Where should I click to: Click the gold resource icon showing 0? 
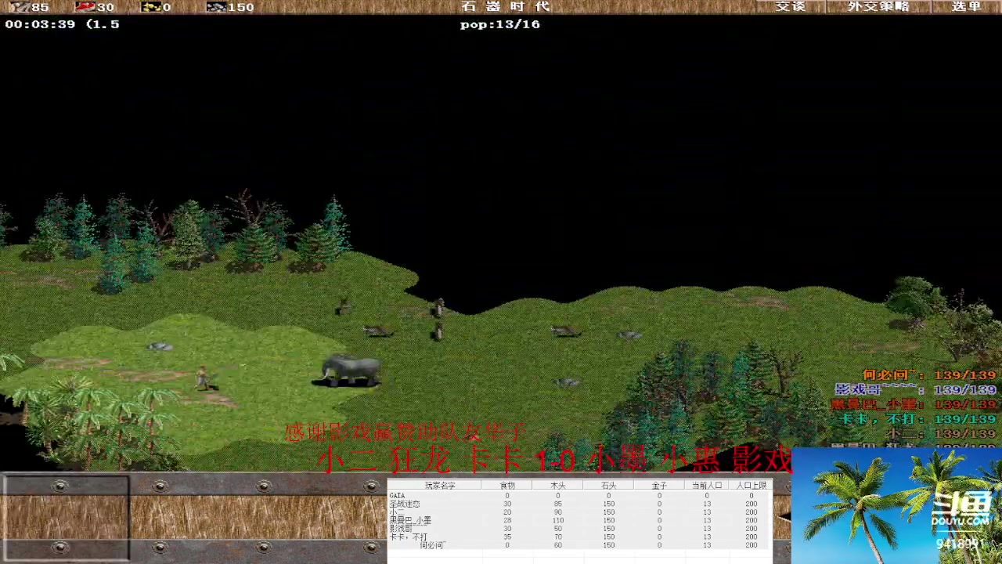151,7
